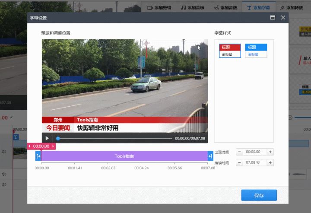Click the preview playback progress handle

pyautogui.click(x=58, y=138)
